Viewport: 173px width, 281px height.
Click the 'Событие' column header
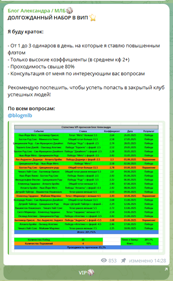pos(39,131)
